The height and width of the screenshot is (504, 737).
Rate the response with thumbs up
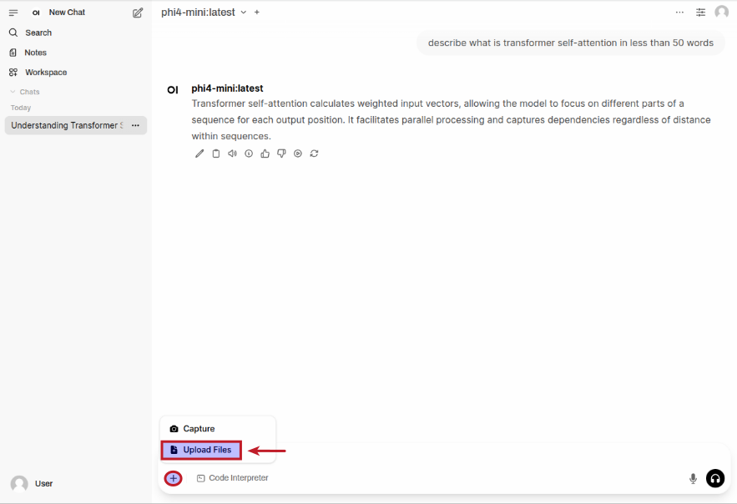click(x=265, y=153)
